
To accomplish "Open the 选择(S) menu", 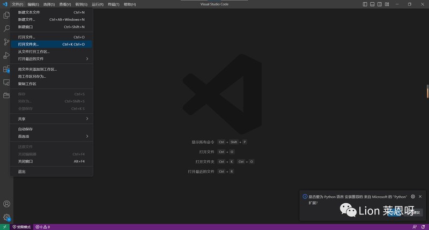I will 49,4.
